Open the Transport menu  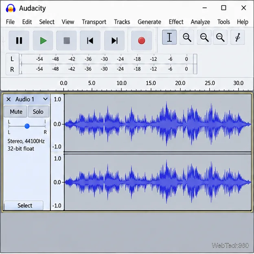pos(94,22)
